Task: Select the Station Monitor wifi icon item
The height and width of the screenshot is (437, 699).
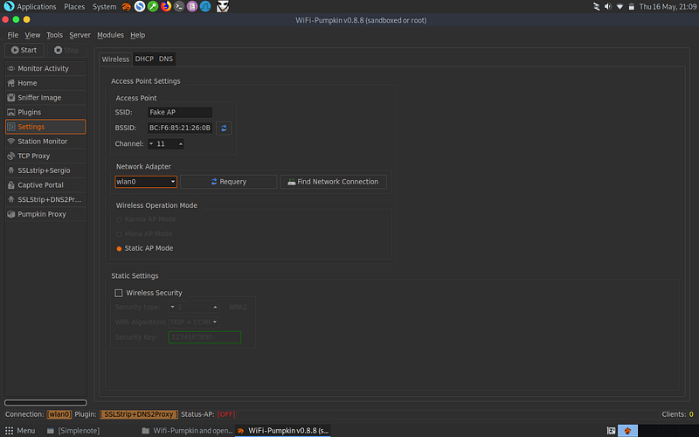Action: (45, 142)
